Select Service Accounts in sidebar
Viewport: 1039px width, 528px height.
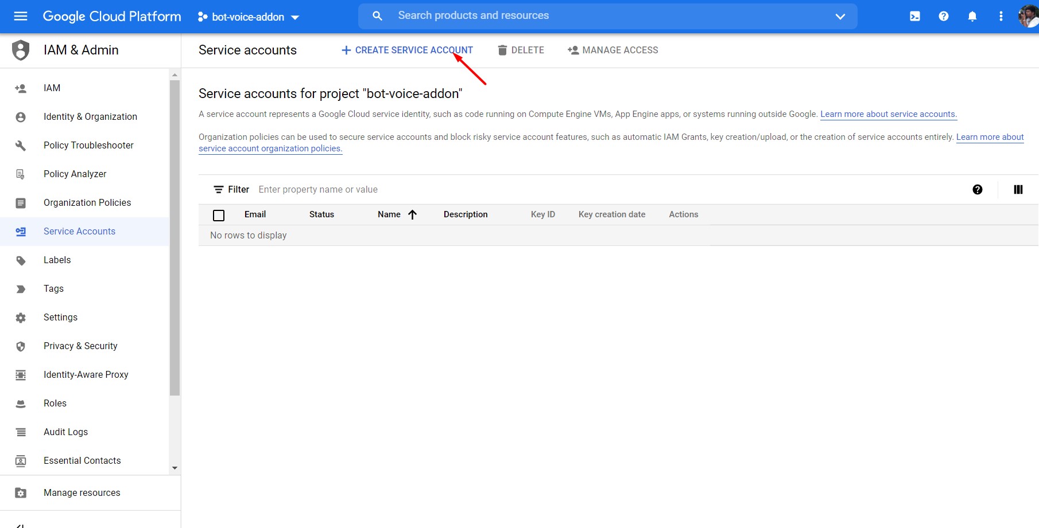pyautogui.click(x=79, y=232)
